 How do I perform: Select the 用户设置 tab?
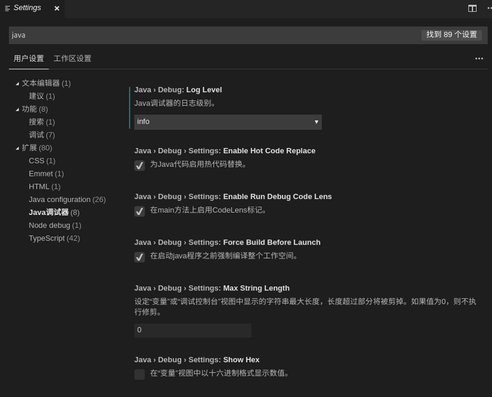28,58
